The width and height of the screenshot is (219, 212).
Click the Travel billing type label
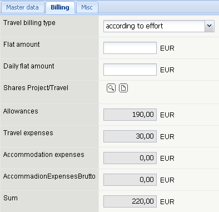point(29,23)
